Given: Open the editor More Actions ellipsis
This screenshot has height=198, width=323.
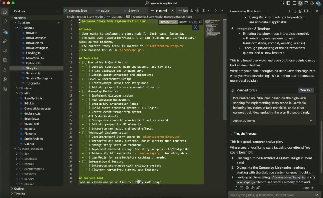Looking at the screenshot, I should click(x=221, y=11).
